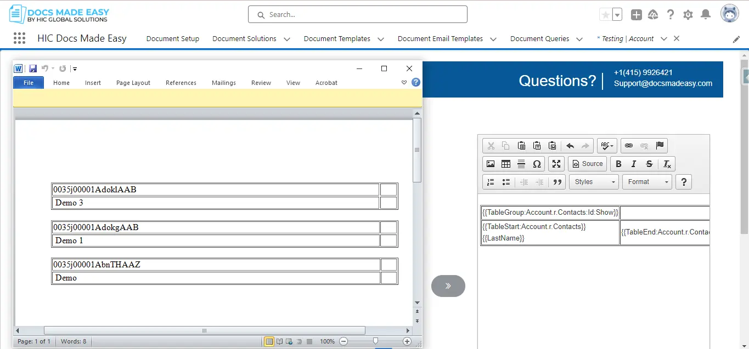
Task: Switch Word to Print Layout view
Action: click(x=269, y=341)
